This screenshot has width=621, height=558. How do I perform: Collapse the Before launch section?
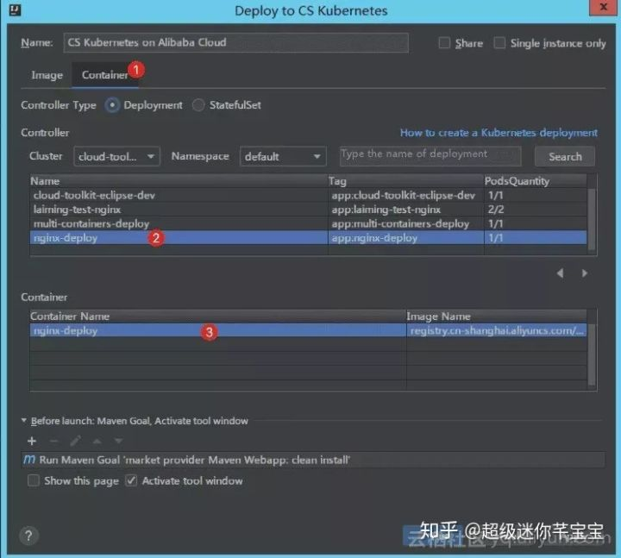click(24, 420)
